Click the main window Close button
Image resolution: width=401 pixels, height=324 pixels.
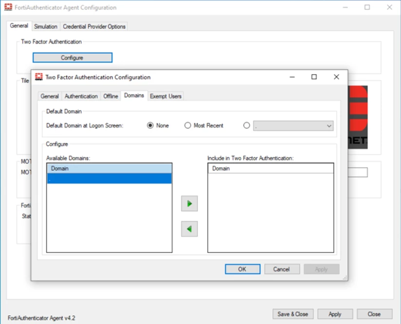374,314
